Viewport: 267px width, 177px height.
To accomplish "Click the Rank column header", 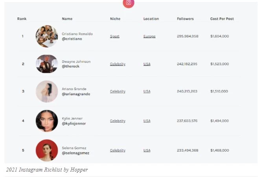I will point(22,19).
